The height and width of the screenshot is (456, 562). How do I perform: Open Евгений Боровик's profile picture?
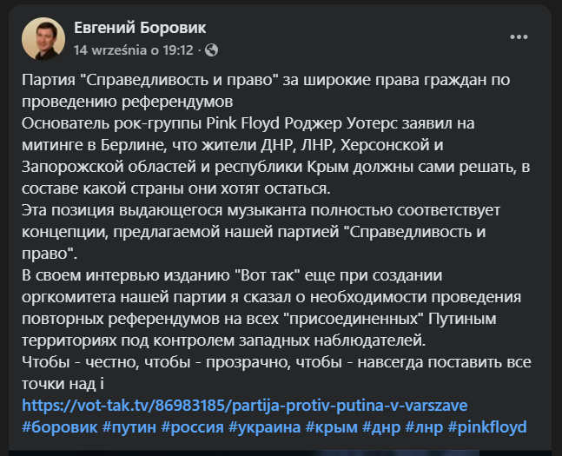[x=43, y=38]
